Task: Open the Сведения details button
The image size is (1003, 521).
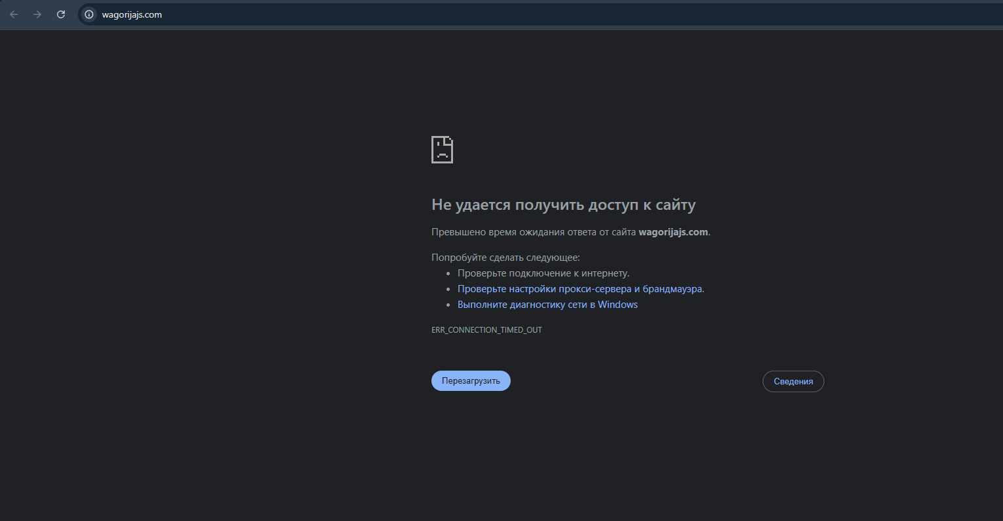Action: point(793,382)
